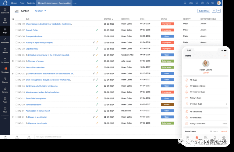234x152 pixels.
Task: Tap the settings gear in mobile bottom bar
Action: tap(224, 137)
